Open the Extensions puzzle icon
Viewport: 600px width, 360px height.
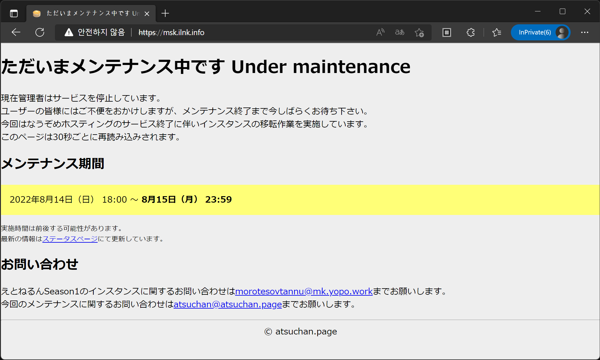click(x=471, y=32)
